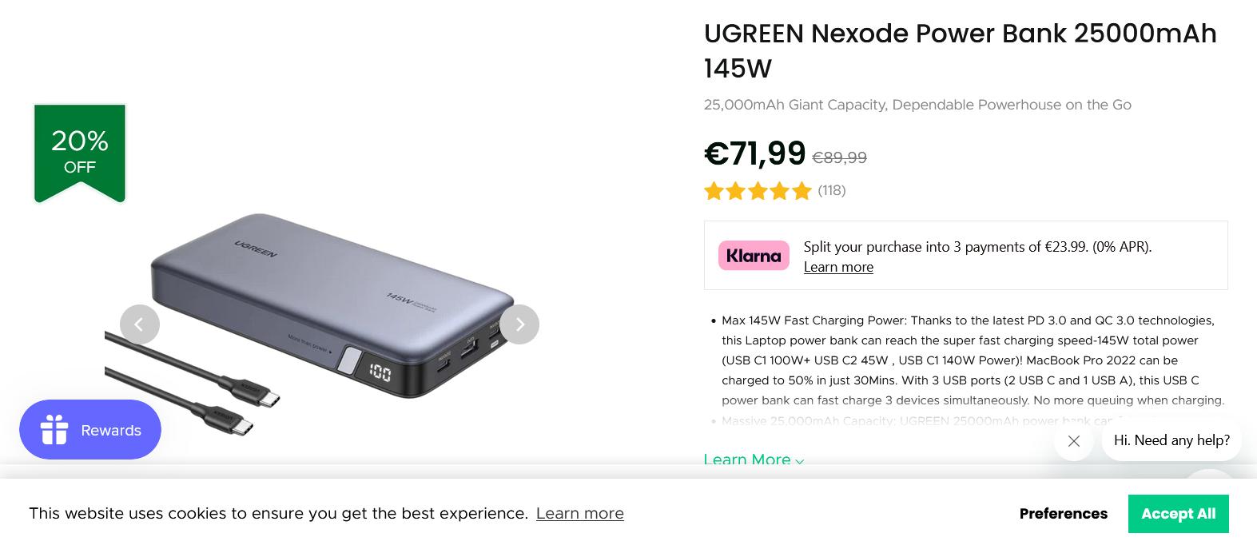Image resolution: width=1257 pixels, height=549 pixels.
Task: Click the €71,99 sale price
Action: point(754,153)
